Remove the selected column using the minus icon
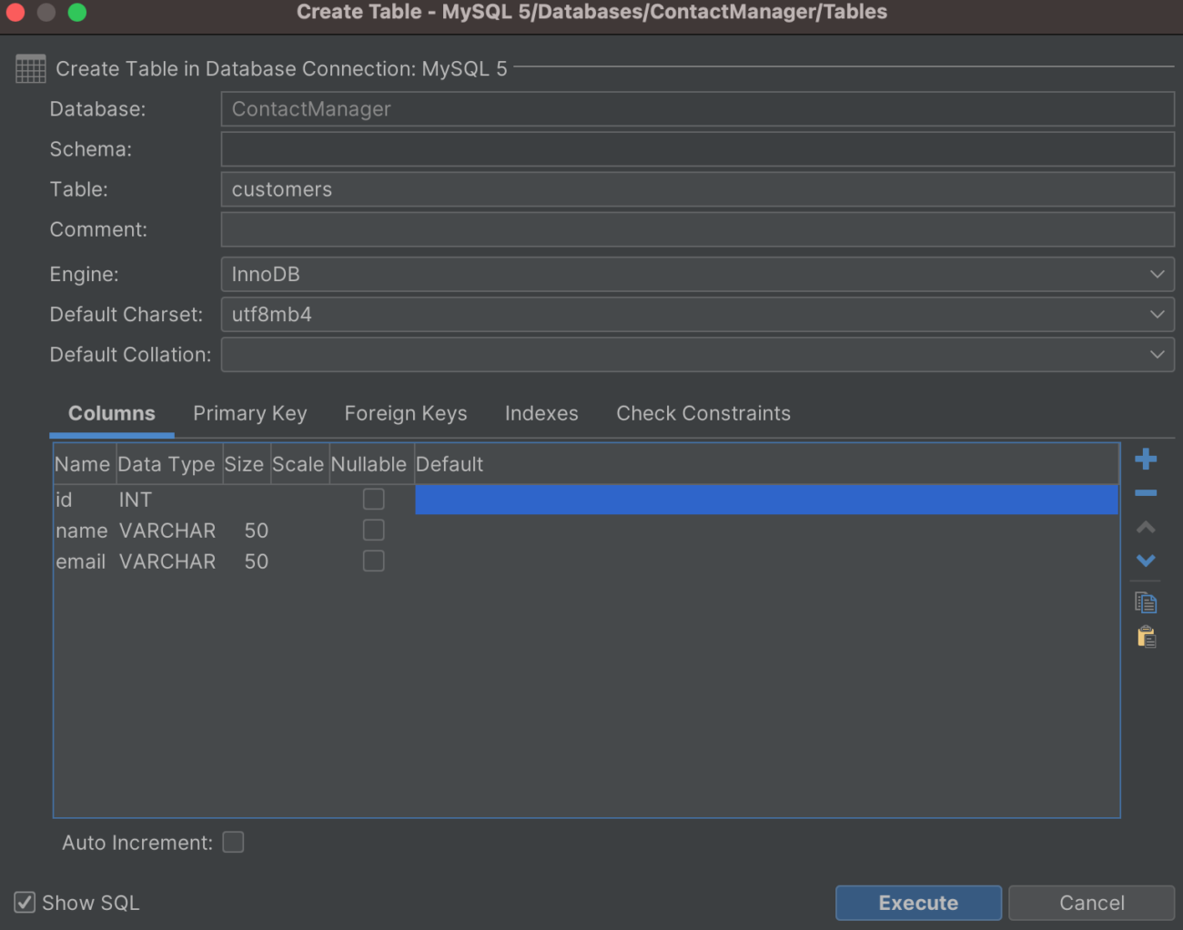 [x=1146, y=492]
